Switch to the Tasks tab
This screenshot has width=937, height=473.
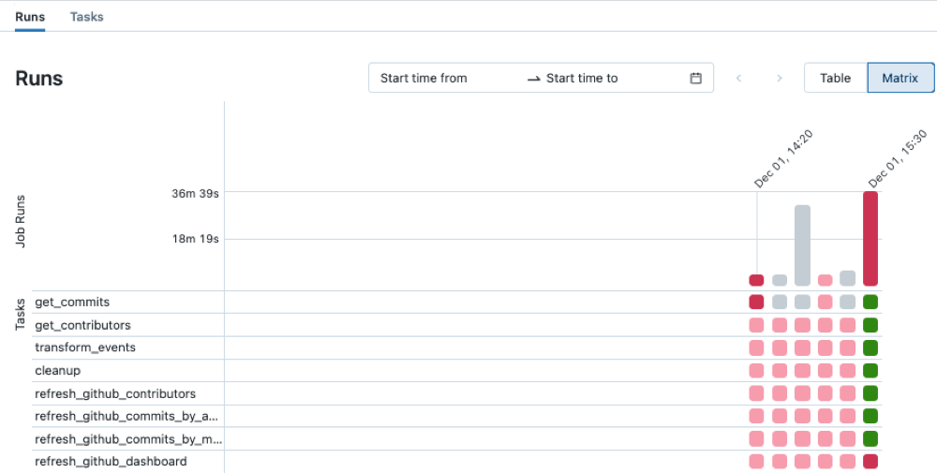coord(86,17)
